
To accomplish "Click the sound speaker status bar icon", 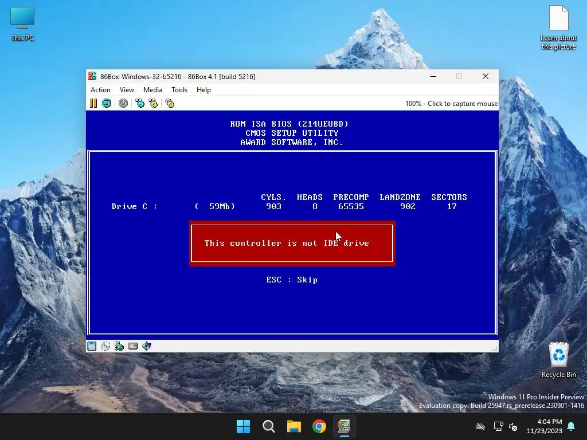I will (147, 346).
